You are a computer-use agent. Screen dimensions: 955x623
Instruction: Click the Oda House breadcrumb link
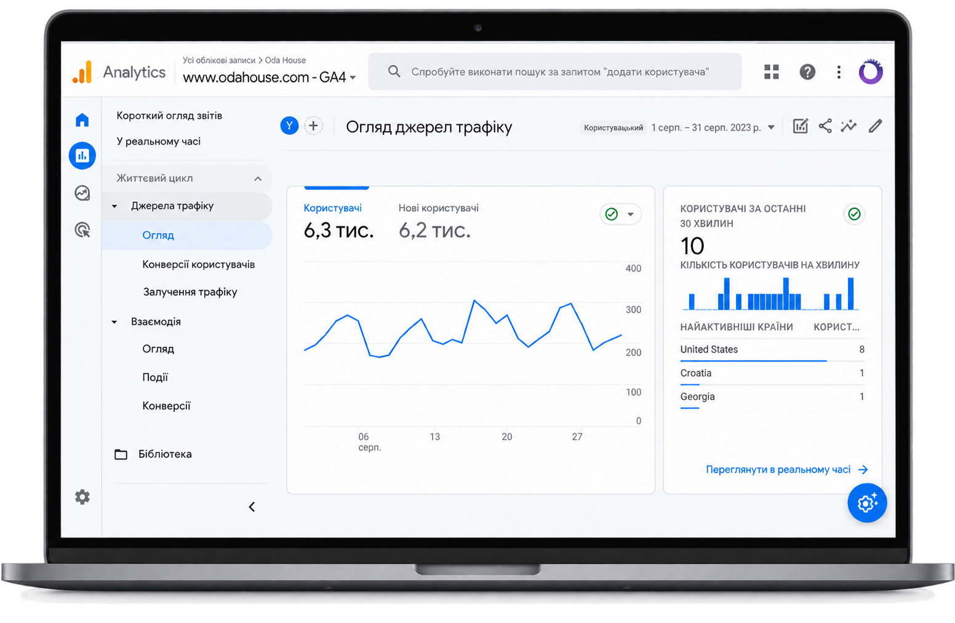coord(286,60)
